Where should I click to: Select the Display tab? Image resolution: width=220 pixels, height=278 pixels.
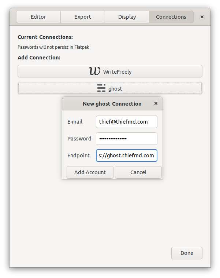click(x=127, y=17)
